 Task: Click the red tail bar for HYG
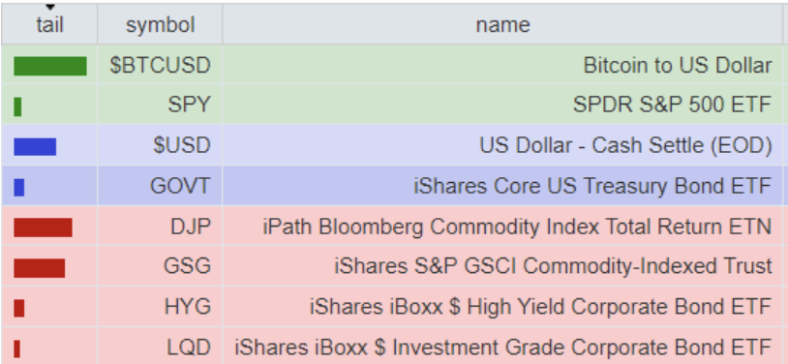[x=19, y=308]
